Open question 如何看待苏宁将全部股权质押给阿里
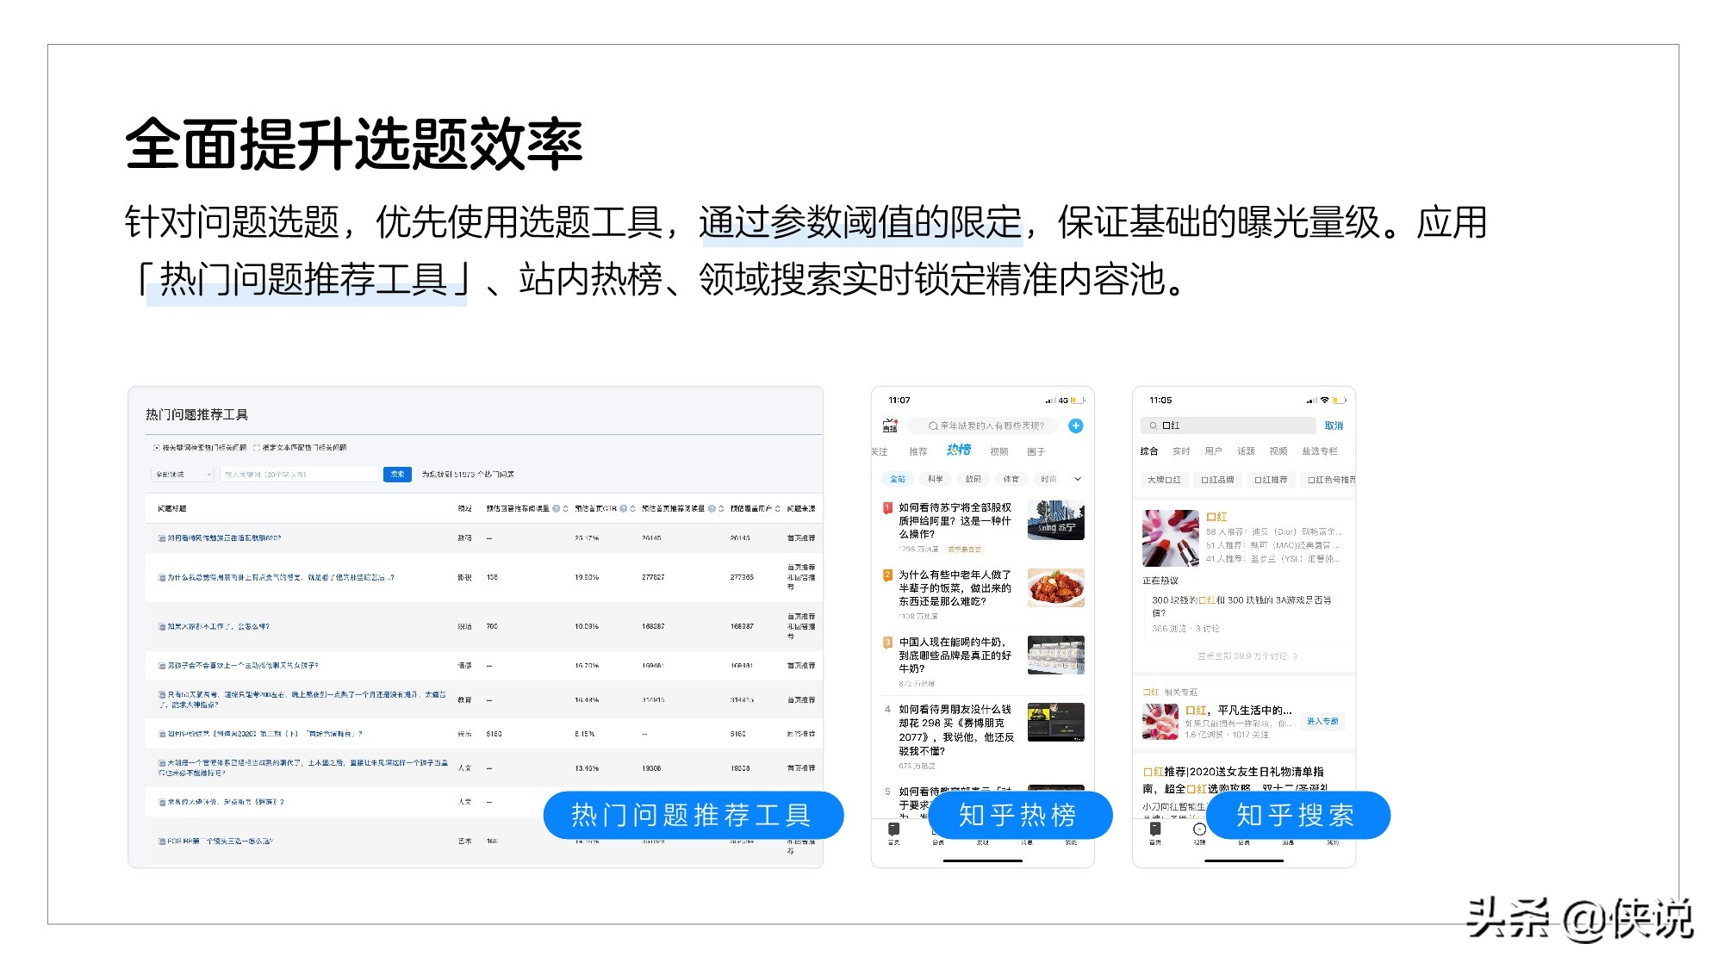This screenshot has height=969, width=1723. tap(955, 521)
